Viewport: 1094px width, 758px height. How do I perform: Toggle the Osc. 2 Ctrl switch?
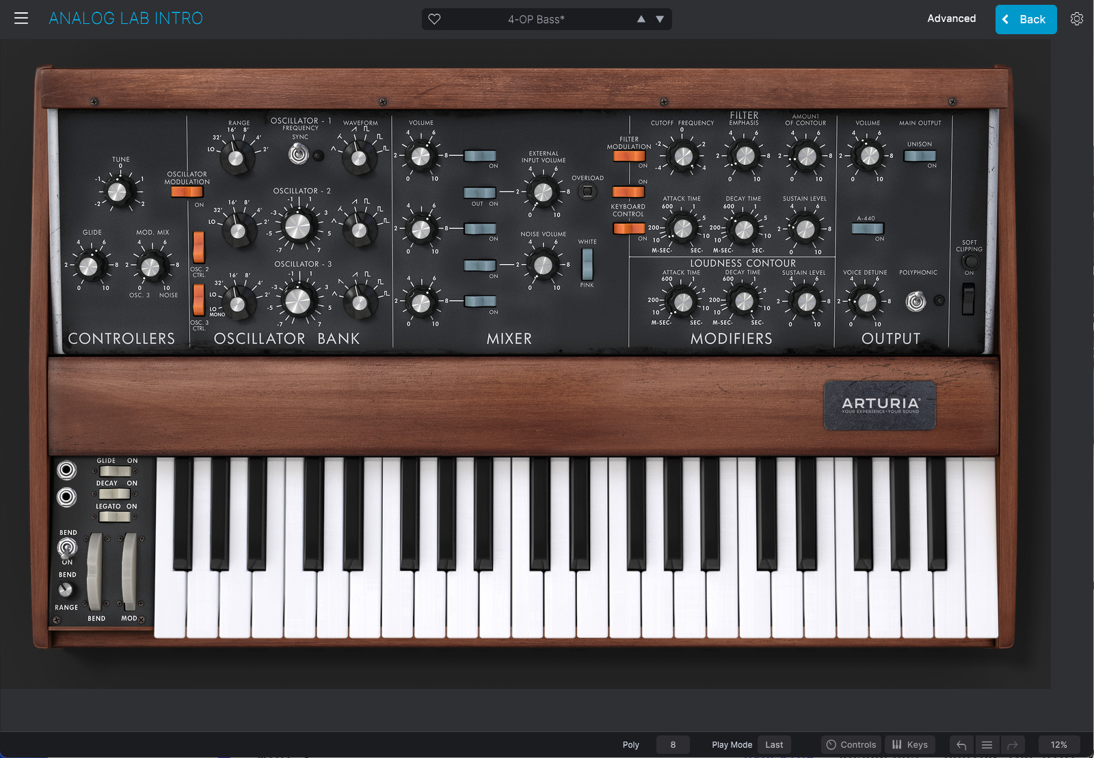(198, 247)
